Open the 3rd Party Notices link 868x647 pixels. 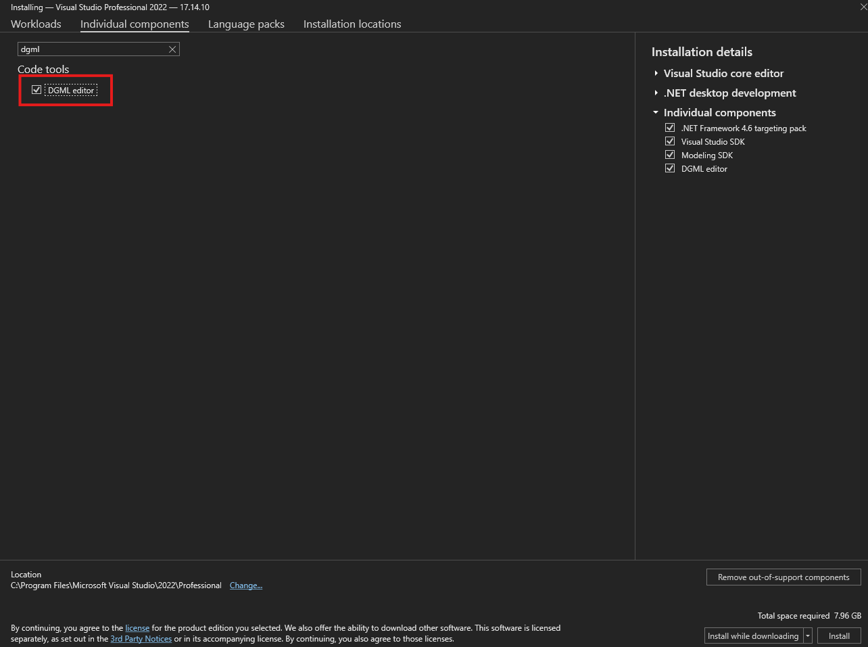point(141,639)
